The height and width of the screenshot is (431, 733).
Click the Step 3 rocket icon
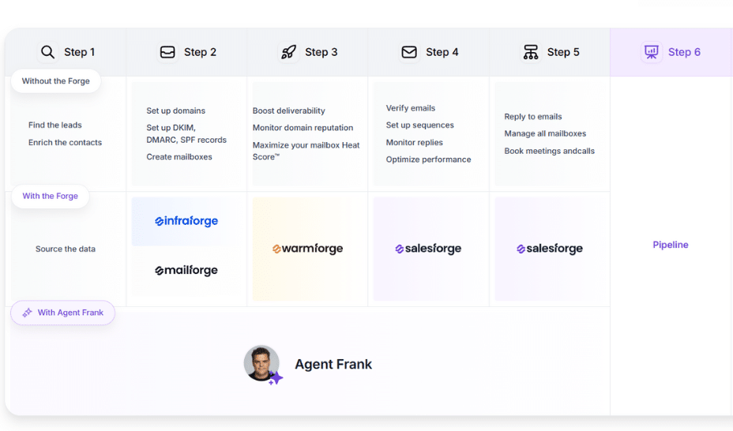click(288, 52)
